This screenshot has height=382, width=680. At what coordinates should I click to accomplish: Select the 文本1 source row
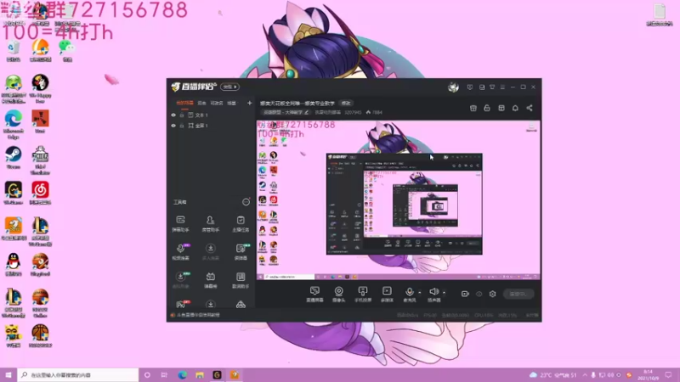[211, 115]
